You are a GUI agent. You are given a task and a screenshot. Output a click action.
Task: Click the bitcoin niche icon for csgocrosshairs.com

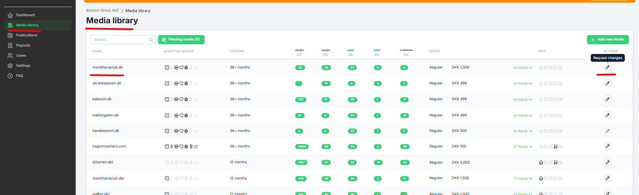[x=191, y=146]
